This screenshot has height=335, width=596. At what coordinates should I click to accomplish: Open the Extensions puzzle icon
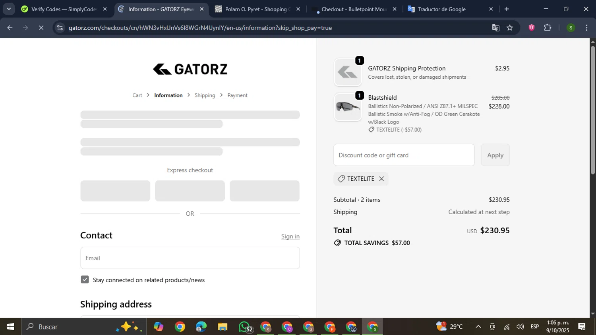[x=548, y=28]
